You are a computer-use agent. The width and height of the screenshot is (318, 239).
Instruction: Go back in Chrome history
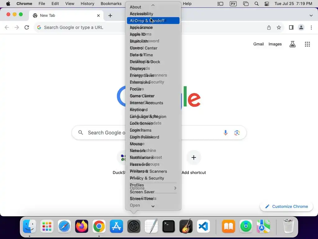pyautogui.click(x=7, y=27)
